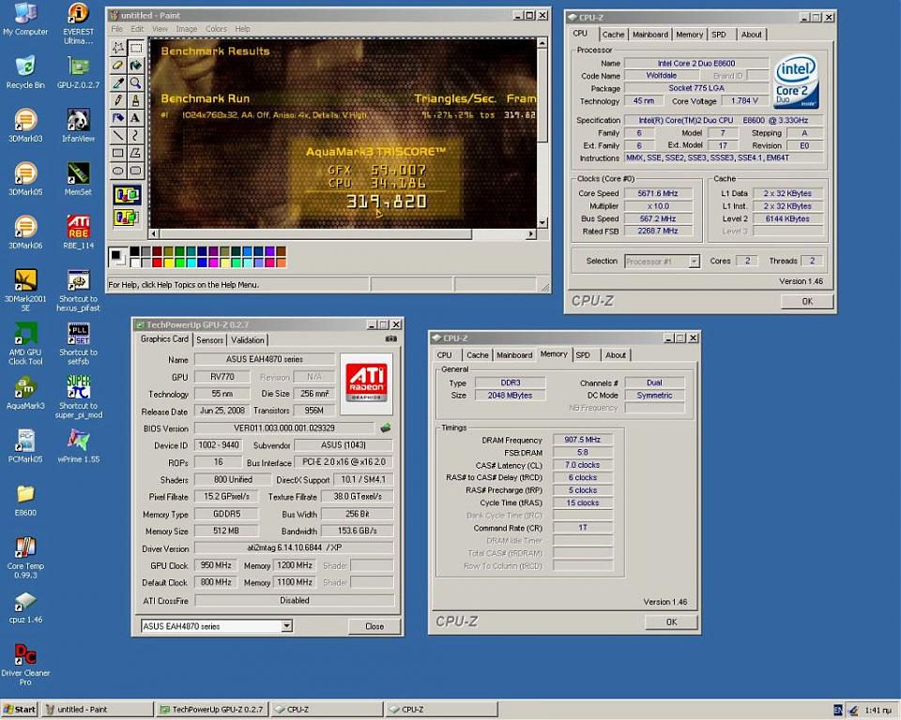The height and width of the screenshot is (720, 901).
Task: Choose the highlighted opaque selection option in Paint
Action: [127, 196]
